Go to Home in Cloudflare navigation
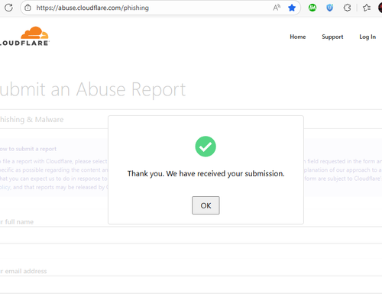The width and height of the screenshot is (382, 303). click(x=298, y=37)
